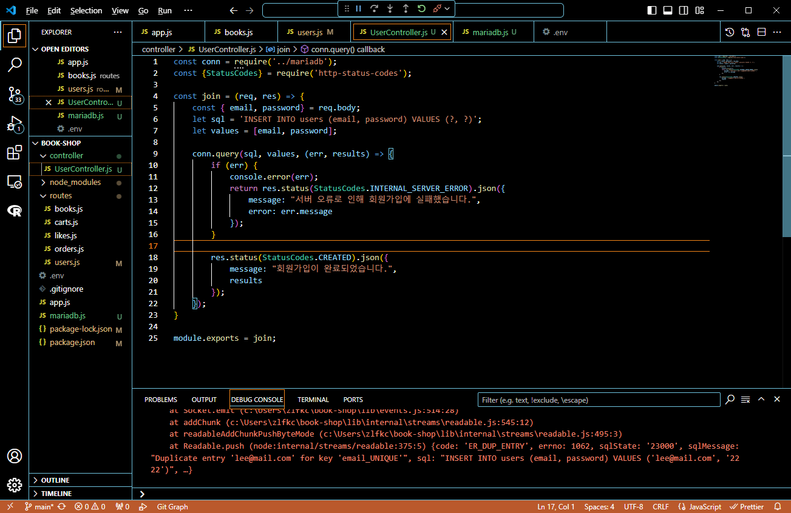This screenshot has height=513, width=791.
Task: Open editor More Actions menu
Action: point(777,32)
